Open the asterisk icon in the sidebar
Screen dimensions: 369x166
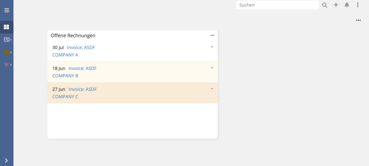tap(6, 65)
